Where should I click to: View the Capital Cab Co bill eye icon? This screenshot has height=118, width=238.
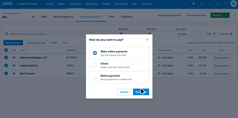(14, 65)
